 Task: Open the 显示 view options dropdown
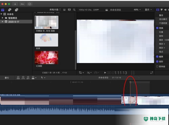[148, 10]
